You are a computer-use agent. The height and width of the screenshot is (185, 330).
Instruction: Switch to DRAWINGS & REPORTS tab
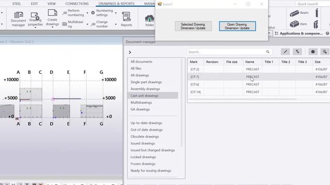pyautogui.click(x=117, y=4)
